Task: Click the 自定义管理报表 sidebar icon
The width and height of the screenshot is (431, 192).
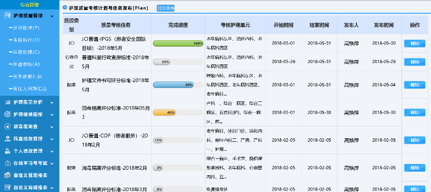Action: click(x=8, y=175)
